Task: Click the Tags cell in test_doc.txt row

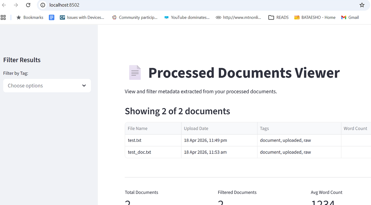Action: (299, 152)
